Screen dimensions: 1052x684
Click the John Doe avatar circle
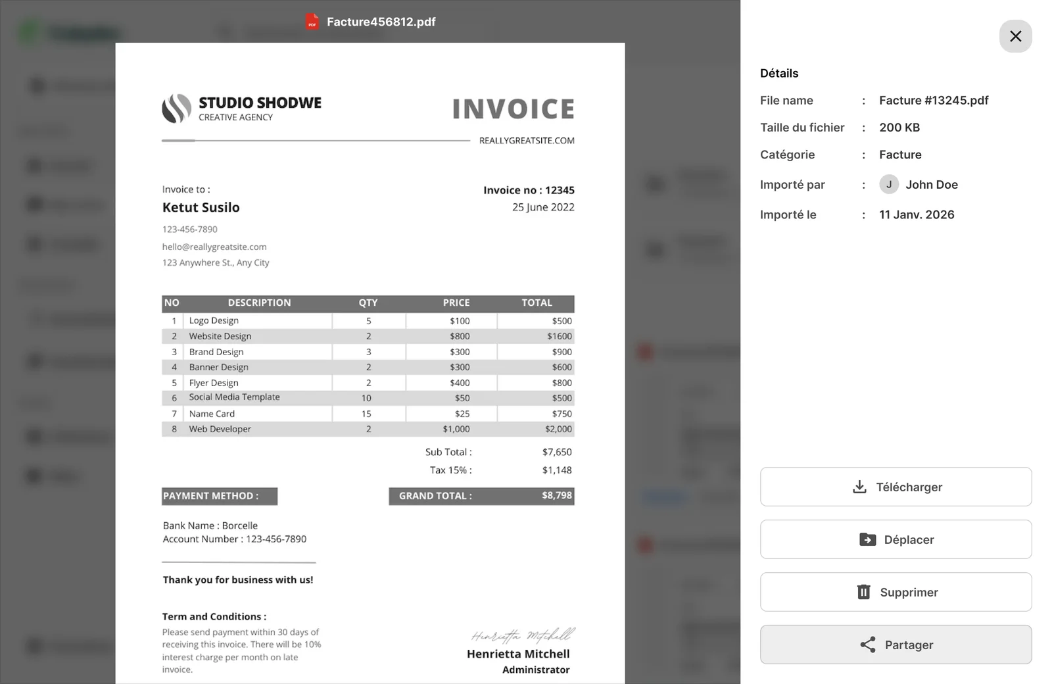(x=889, y=184)
